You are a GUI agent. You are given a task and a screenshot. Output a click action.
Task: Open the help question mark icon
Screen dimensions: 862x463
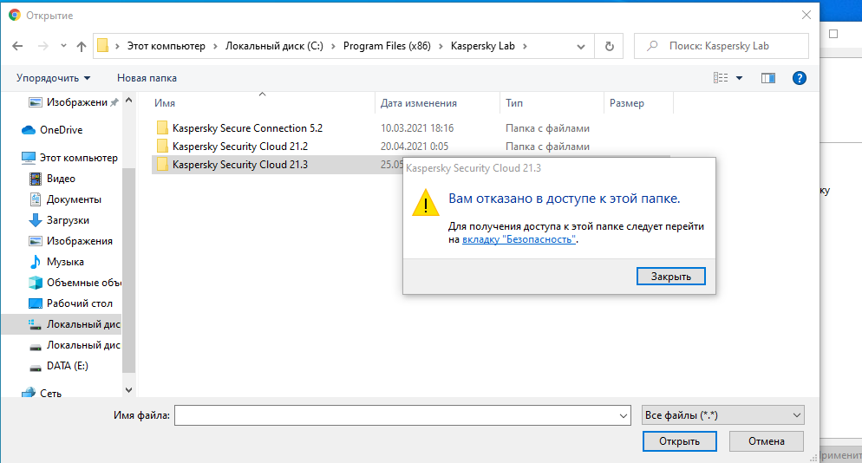pyautogui.click(x=800, y=78)
